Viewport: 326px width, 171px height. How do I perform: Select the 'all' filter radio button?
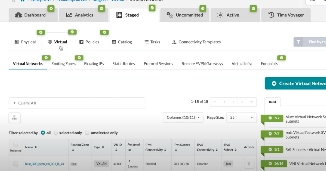coord(43,133)
